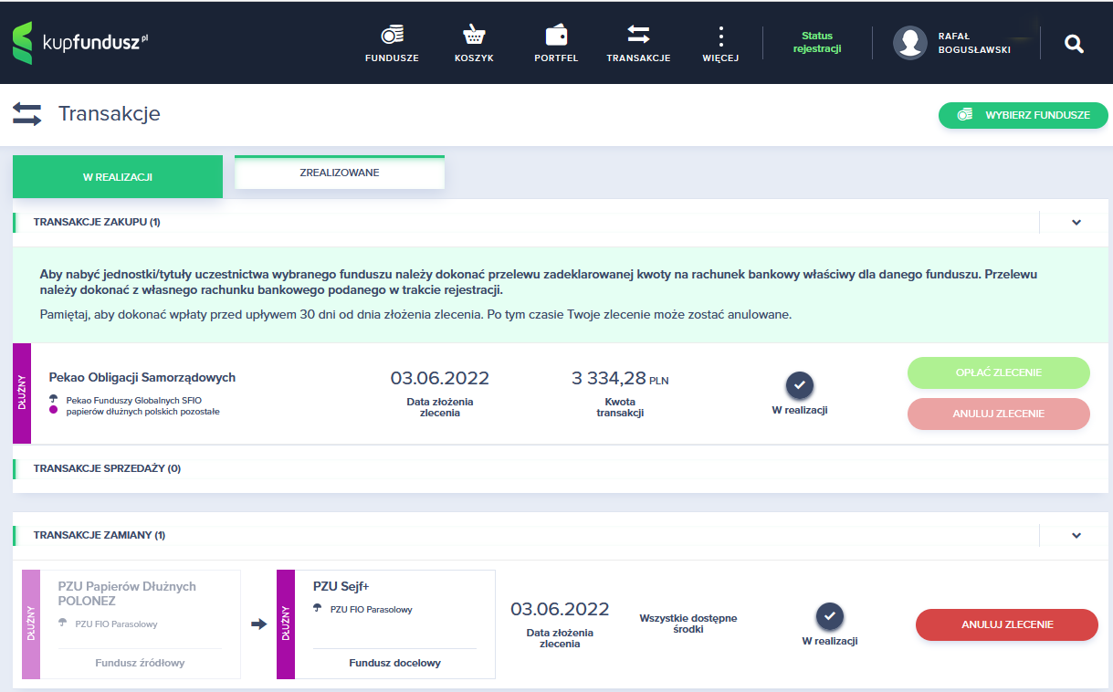The image size is (1113, 692).
Task: Click the user avatar icon
Action: (910, 43)
